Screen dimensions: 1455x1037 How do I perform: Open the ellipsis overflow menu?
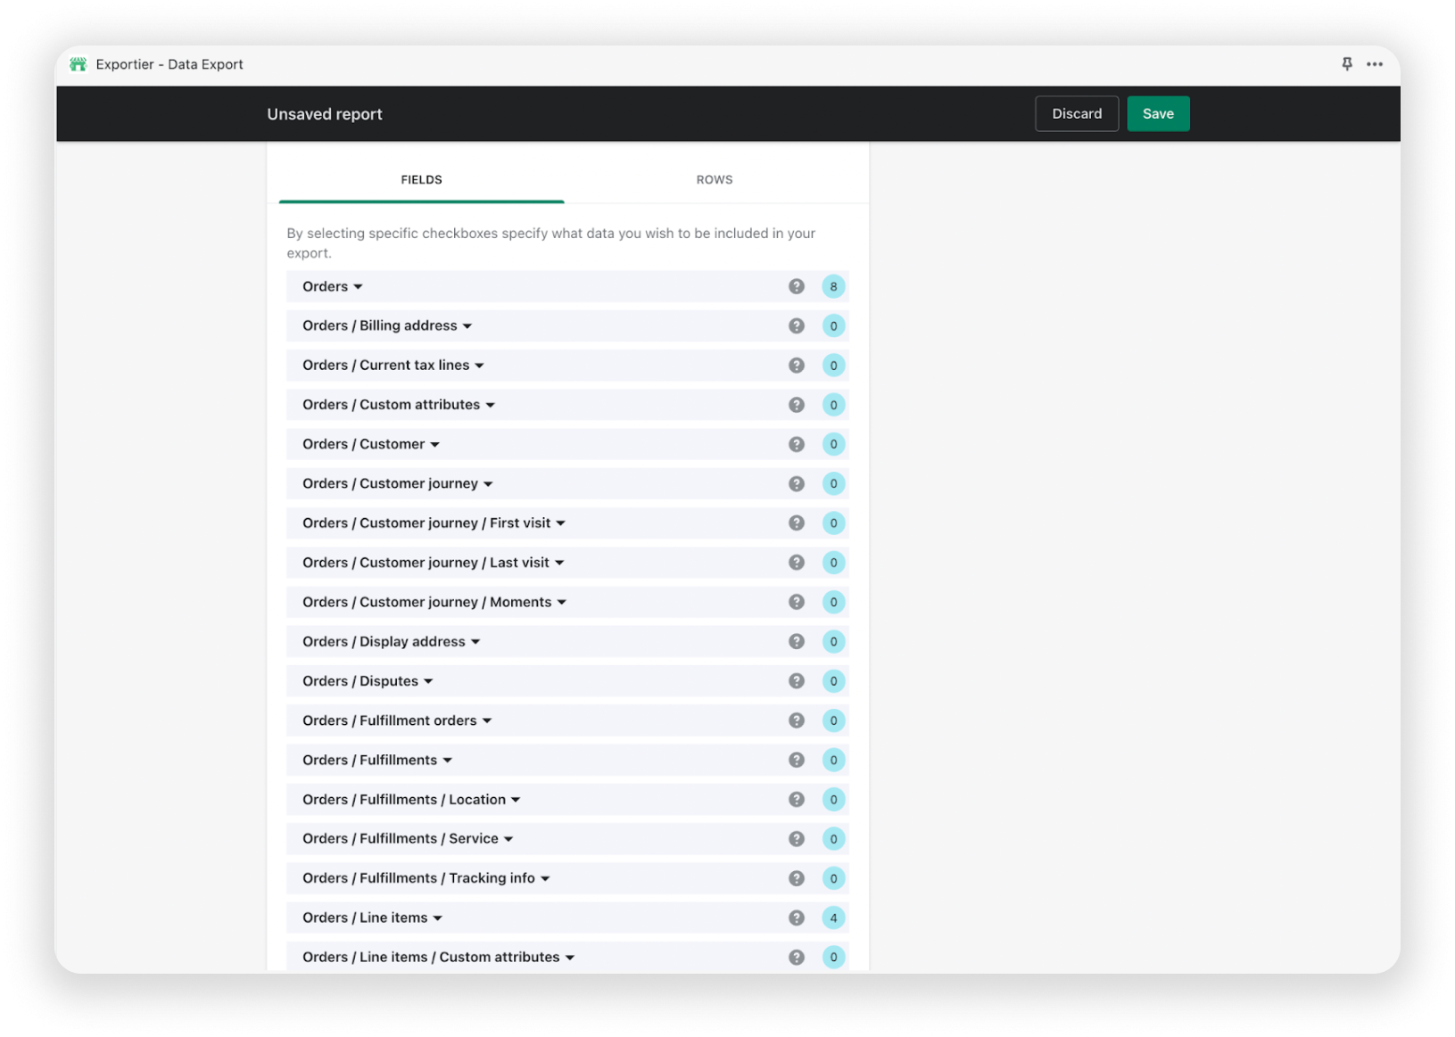(x=1374, y=63)
